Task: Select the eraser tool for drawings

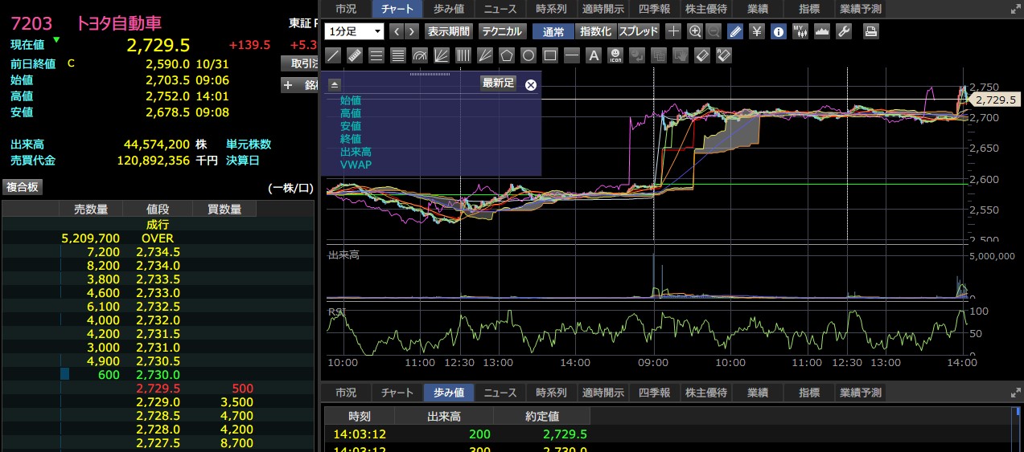Action: [x=702, y=55]
